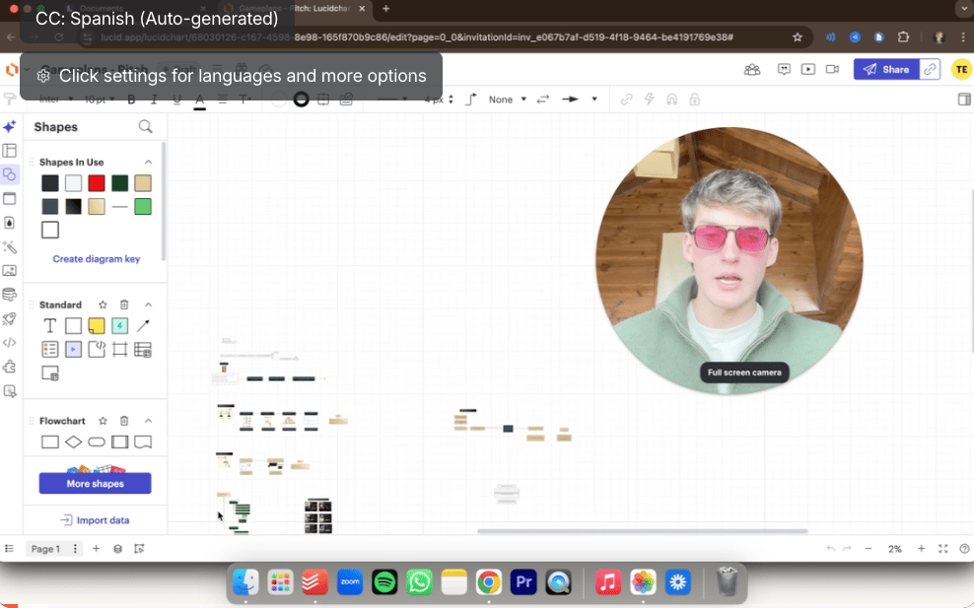This screenshot has height=608, width=974.
Task: Open the AI sparkle panel in left sidebar
Action: 9,127
